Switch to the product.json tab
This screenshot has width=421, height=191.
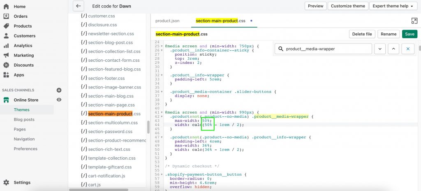tap(168, 21)
